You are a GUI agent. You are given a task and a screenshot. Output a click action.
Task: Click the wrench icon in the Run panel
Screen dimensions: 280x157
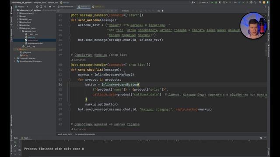point(15,146)
